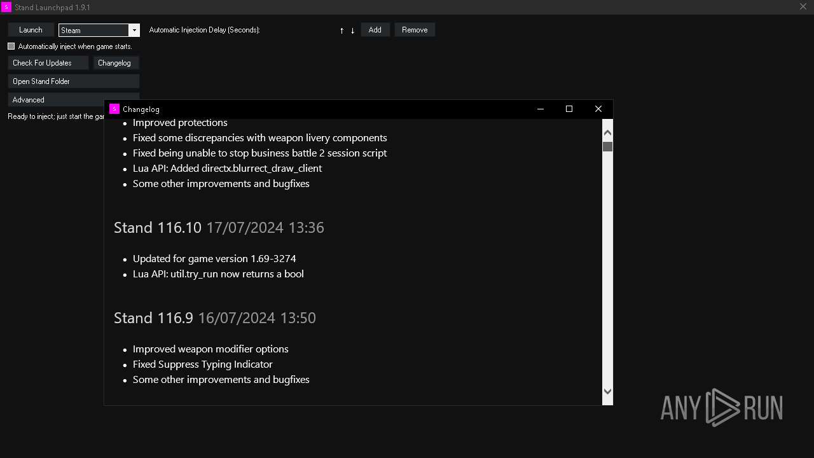
Task: Click the up arrow for injection delay
Action: tap(341, 31)
